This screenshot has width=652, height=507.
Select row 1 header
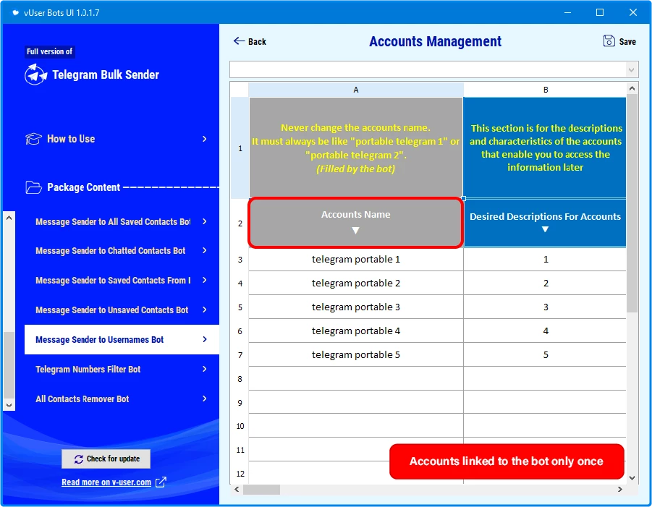[x=240, y=148]
